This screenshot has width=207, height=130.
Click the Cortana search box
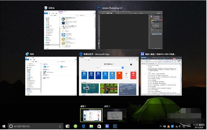[x=35, y=126]
